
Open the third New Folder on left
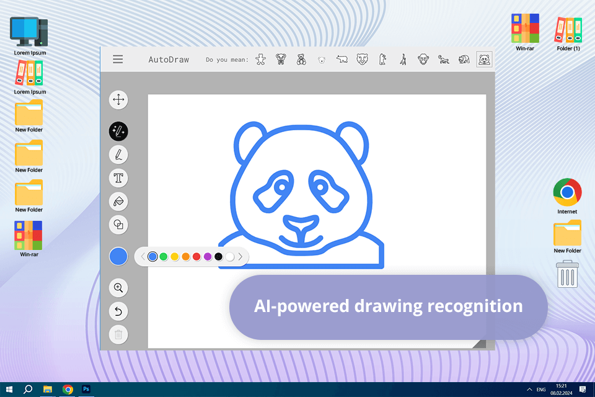click(x=29, y=196)
